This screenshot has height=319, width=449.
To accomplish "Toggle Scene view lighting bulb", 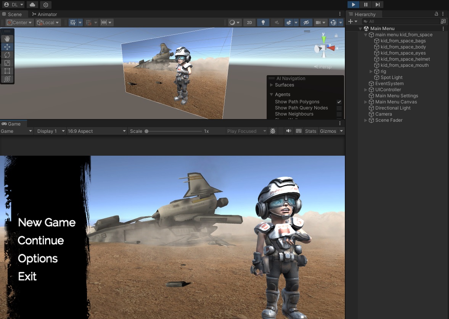I will (263, 23).
